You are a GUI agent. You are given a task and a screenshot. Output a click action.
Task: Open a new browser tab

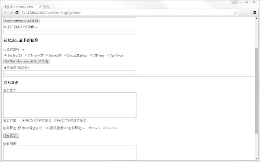tap(47, 7)
